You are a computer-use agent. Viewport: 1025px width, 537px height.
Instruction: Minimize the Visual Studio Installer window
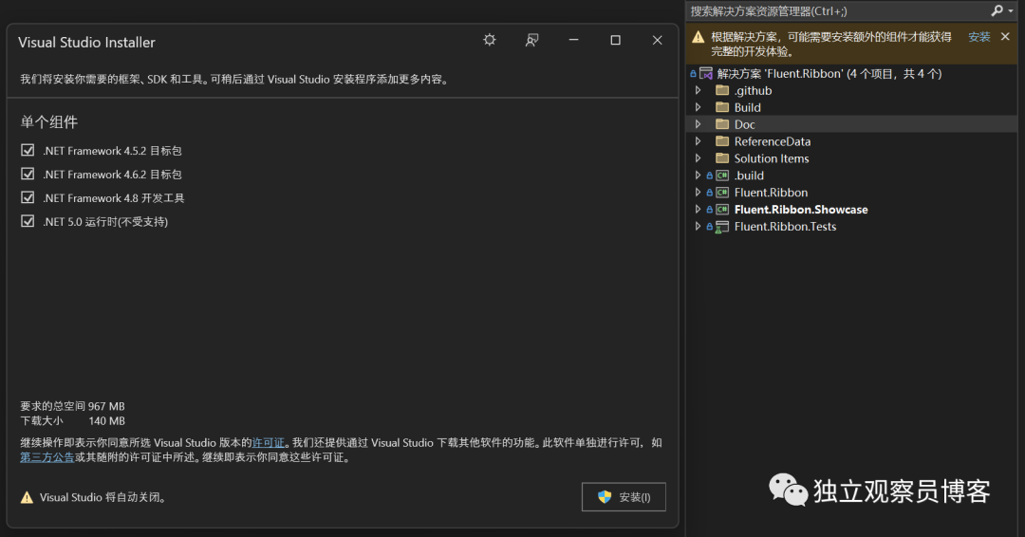pyautogui.click(x=573, y=41)
